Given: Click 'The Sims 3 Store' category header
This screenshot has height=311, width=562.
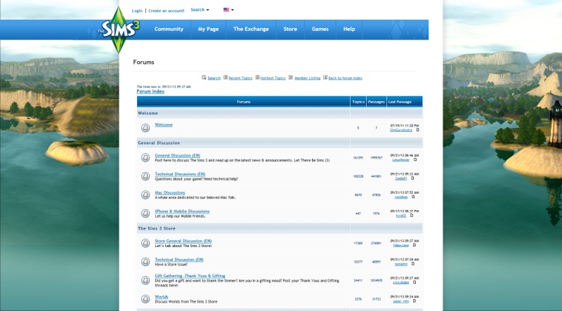Looking at the screenshot, I should click(157, 228).
